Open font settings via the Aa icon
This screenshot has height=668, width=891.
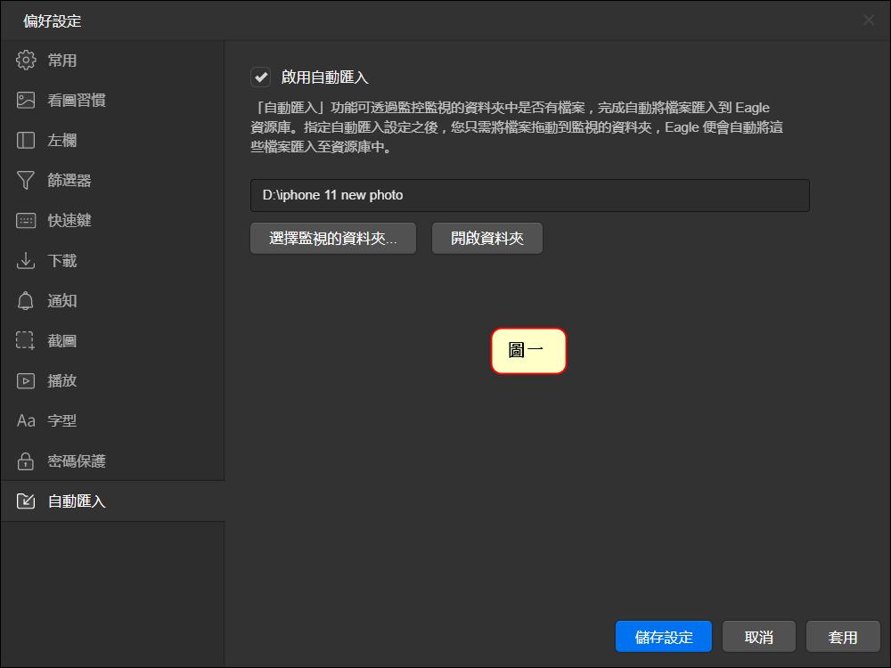click(x=26, y=420)
